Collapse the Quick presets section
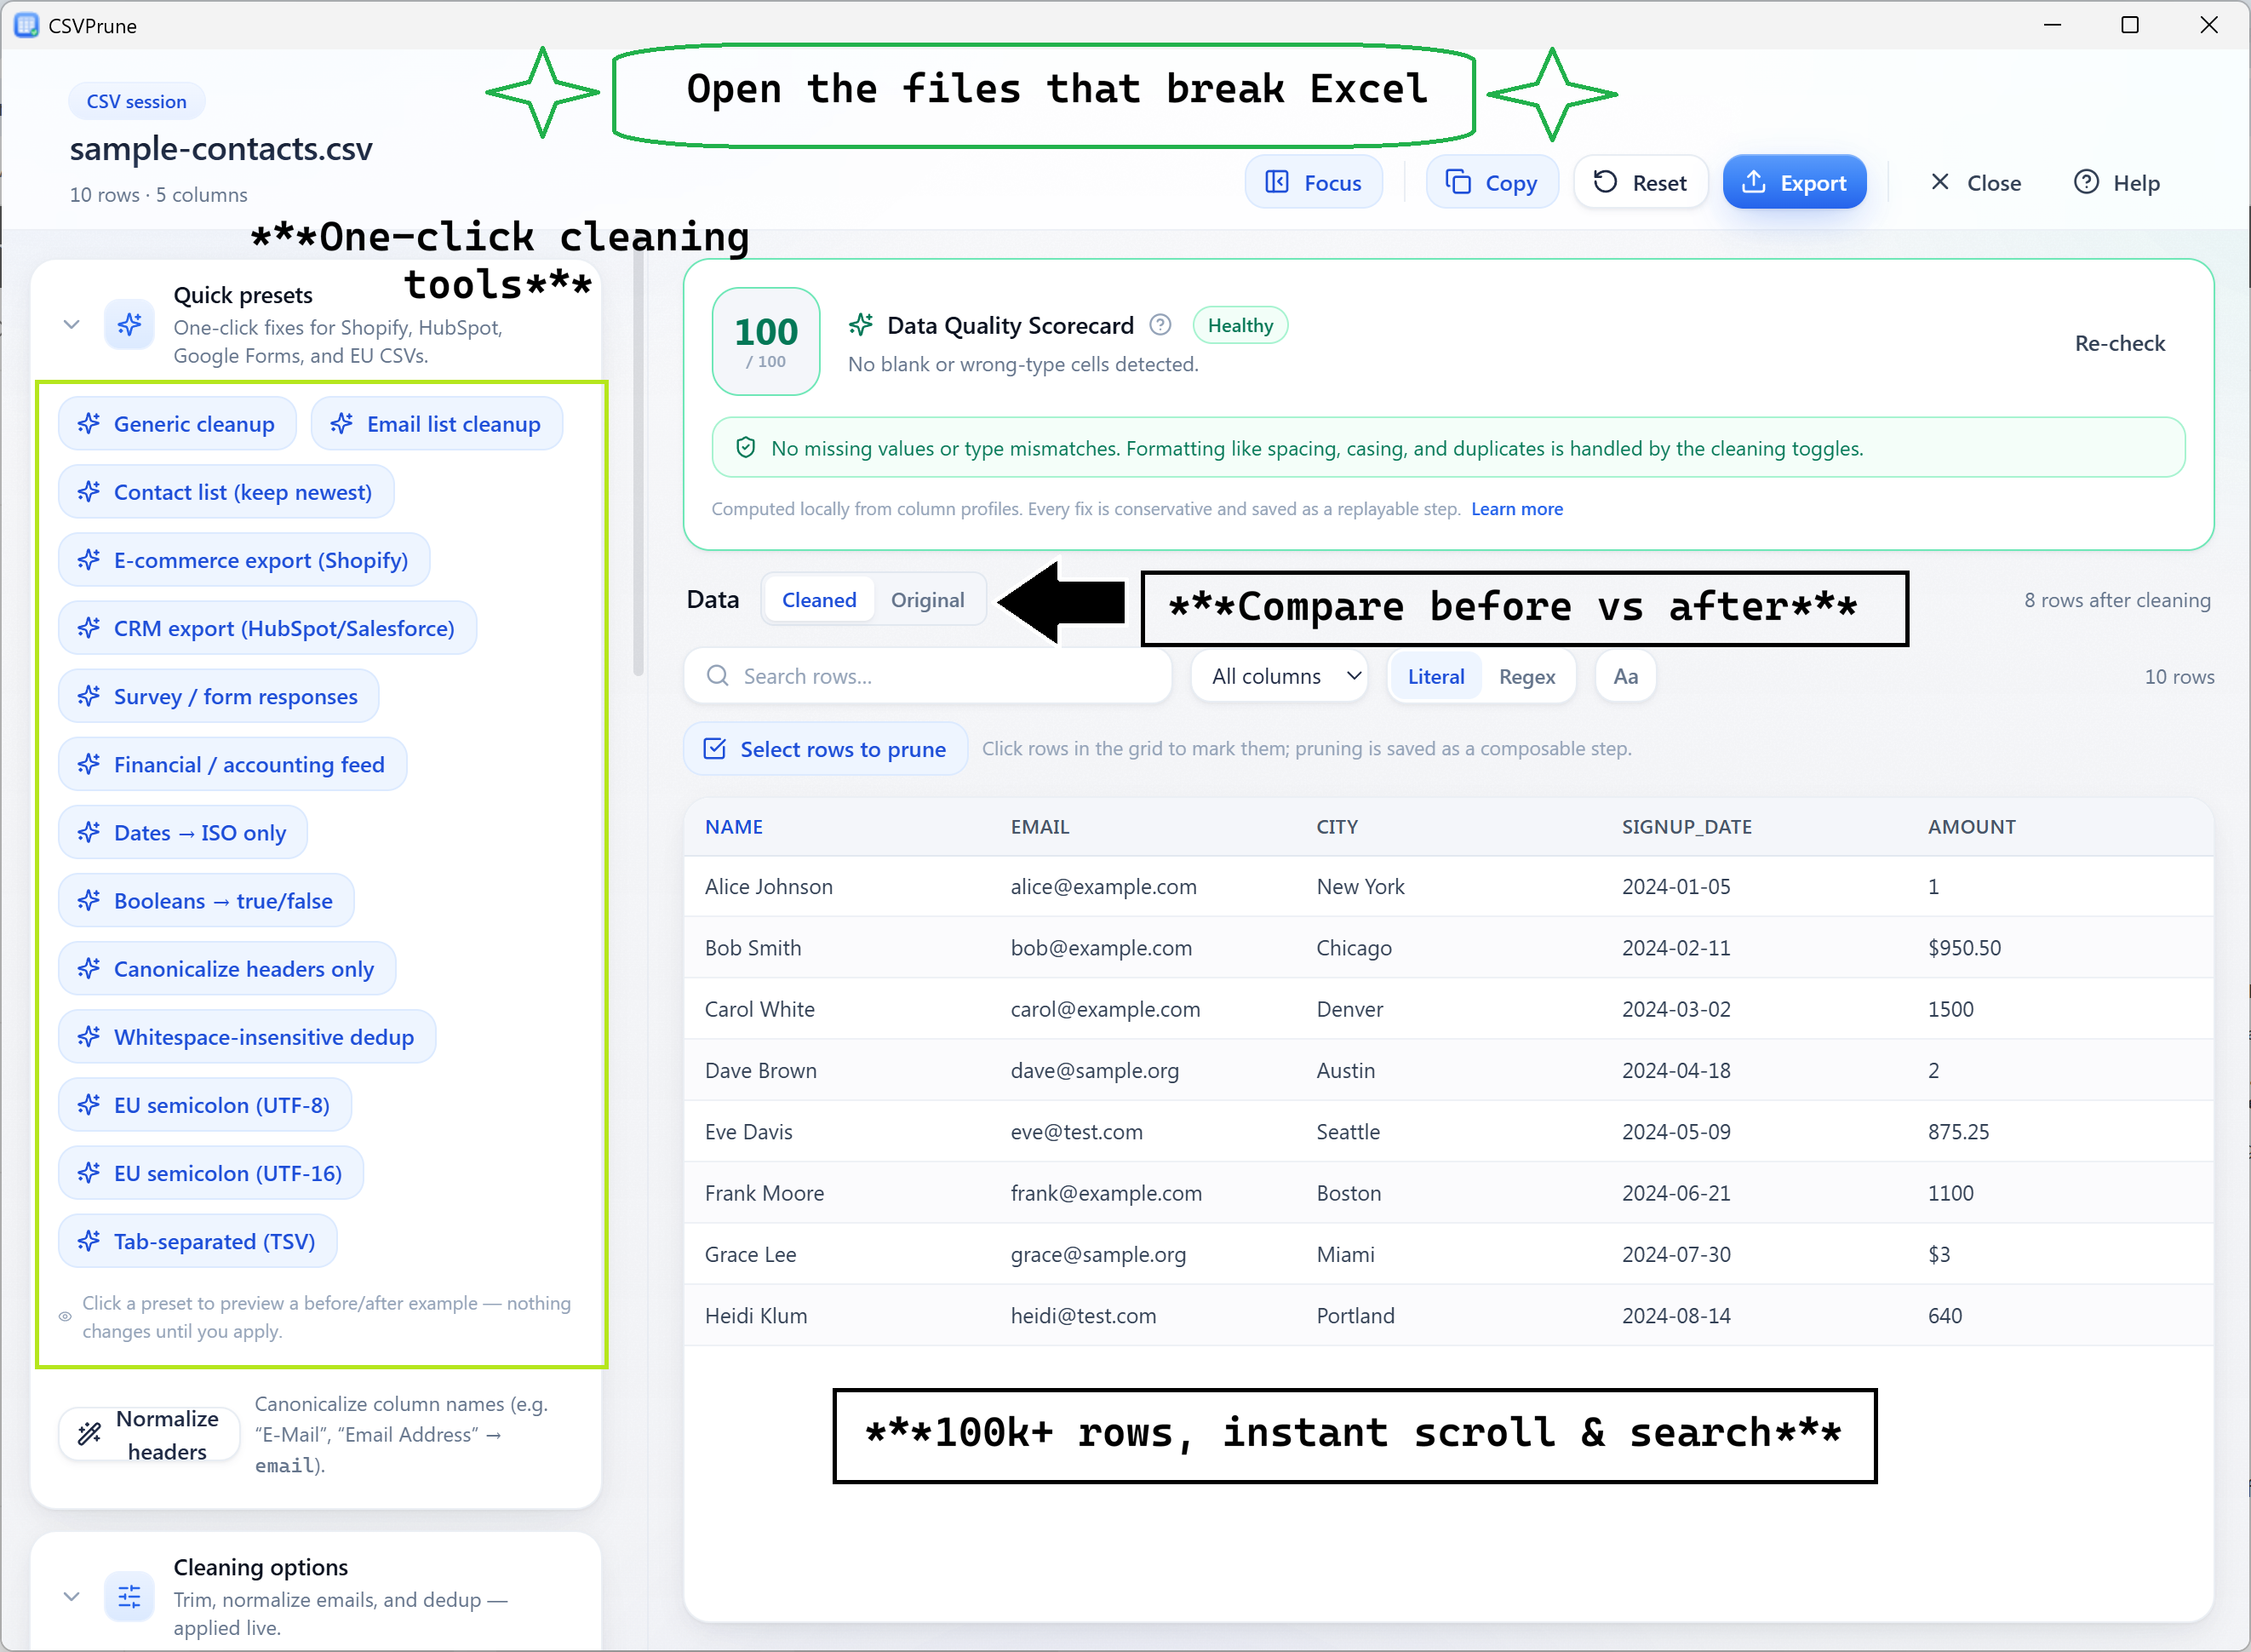2251x1652 pixels. click(x=71, y=324)
